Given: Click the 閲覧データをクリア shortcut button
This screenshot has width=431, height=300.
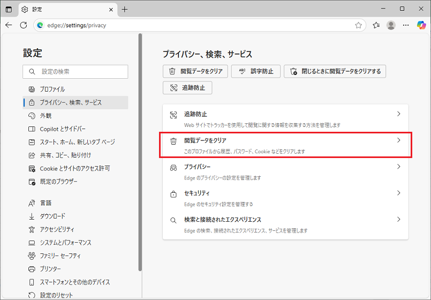Looking at the screenshot, I should pyautogui.click(x=195, y=71).
